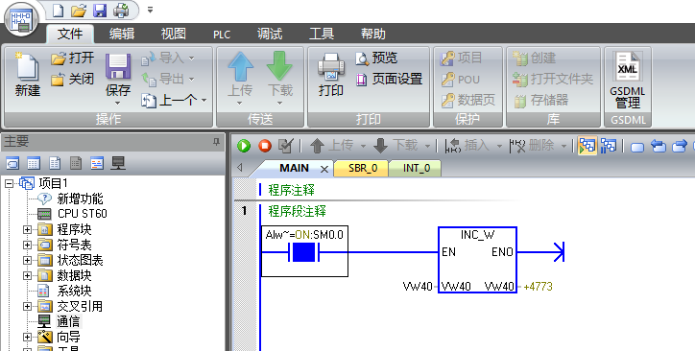
Task: Click the New project icon in ribbon
Action: pyautogui.click(x=28, y=75)
